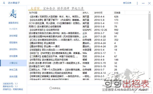Open post 【自在门】【NB学堂】逆水寒装备系统上篇
This screenshot has width=153, height=94.
55,53
